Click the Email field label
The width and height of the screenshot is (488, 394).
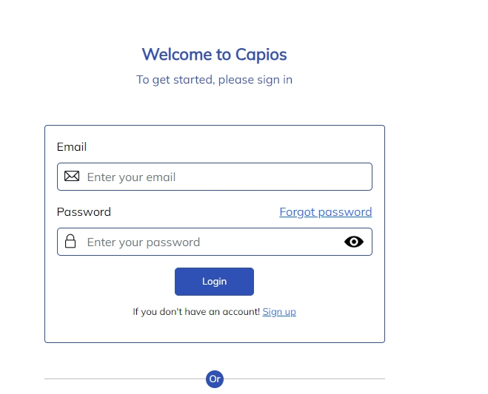point(72,146)
